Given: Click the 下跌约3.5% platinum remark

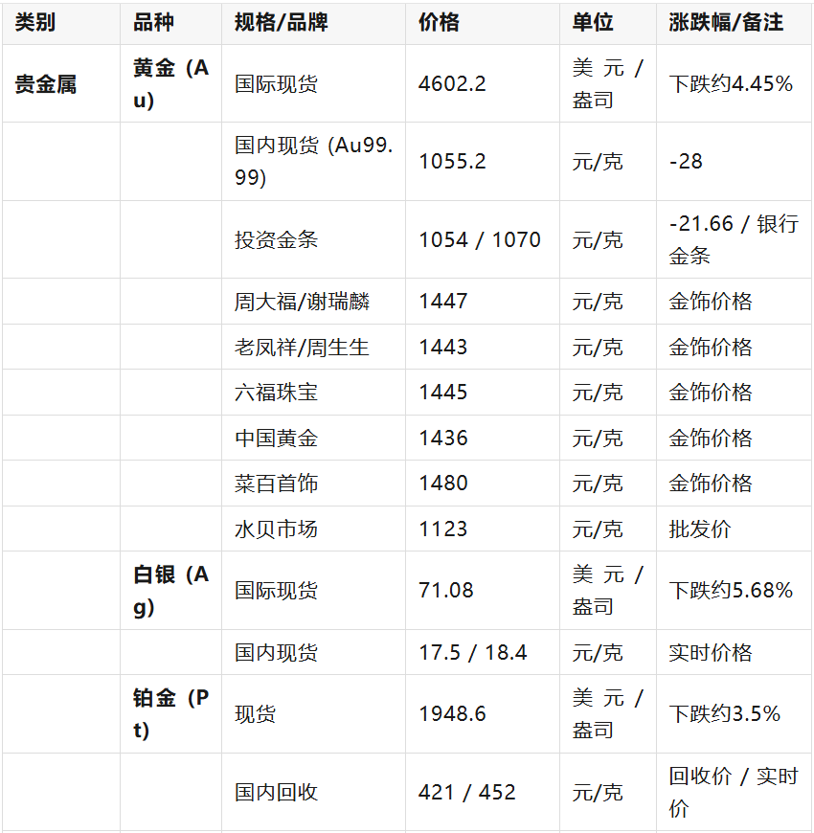Looking at the screenshot, I should [x=724, y=714].
